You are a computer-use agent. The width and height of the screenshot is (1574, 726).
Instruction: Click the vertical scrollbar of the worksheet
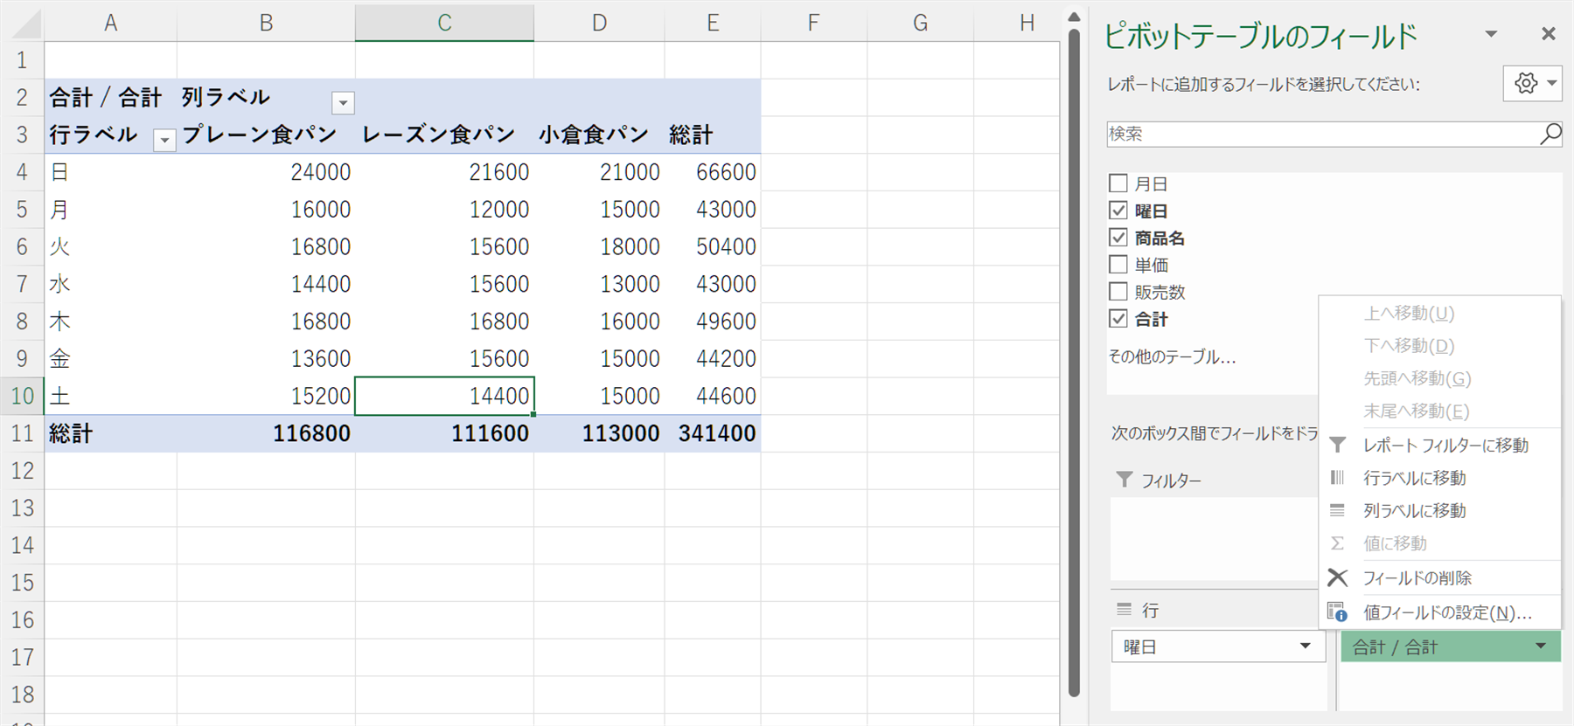[1075, 349]
